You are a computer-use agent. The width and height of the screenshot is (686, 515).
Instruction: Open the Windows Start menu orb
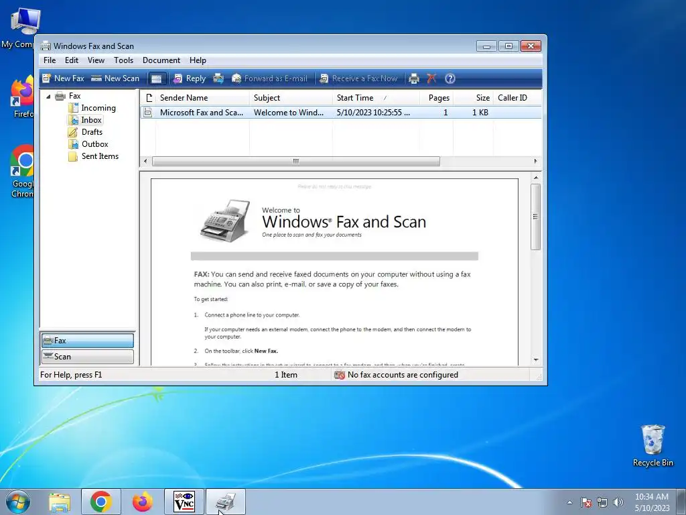pyautogui.click(x=18, y=502)
